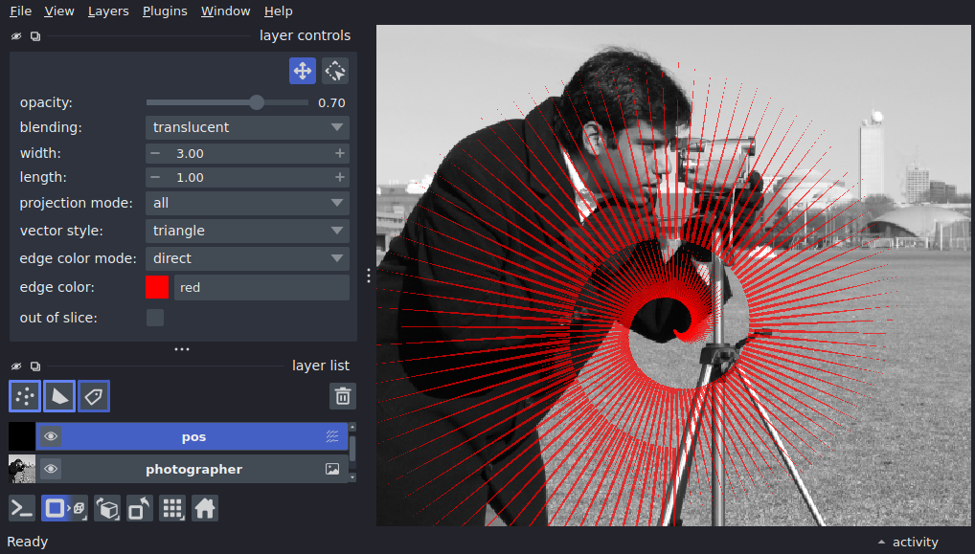The width and height of the screenshot is (975, 554).
Task: Click the photographer layer thumbnail
Action: click(x=22, y=469)
